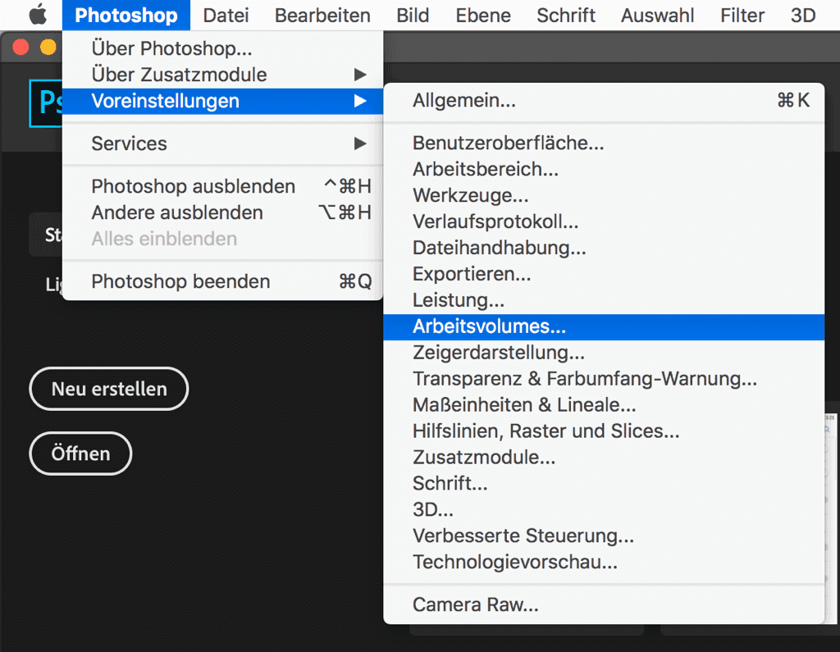Choose Photoshop ausblenden
This screenshot has height=652, width=840.
[x=222, y=186]
